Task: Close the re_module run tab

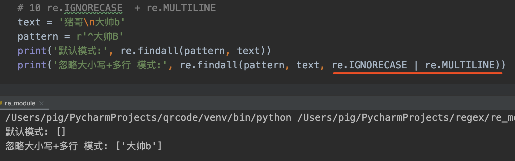Action: tap(41, 103)
